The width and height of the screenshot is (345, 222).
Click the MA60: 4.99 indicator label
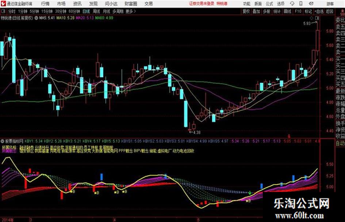click(104, 18)
